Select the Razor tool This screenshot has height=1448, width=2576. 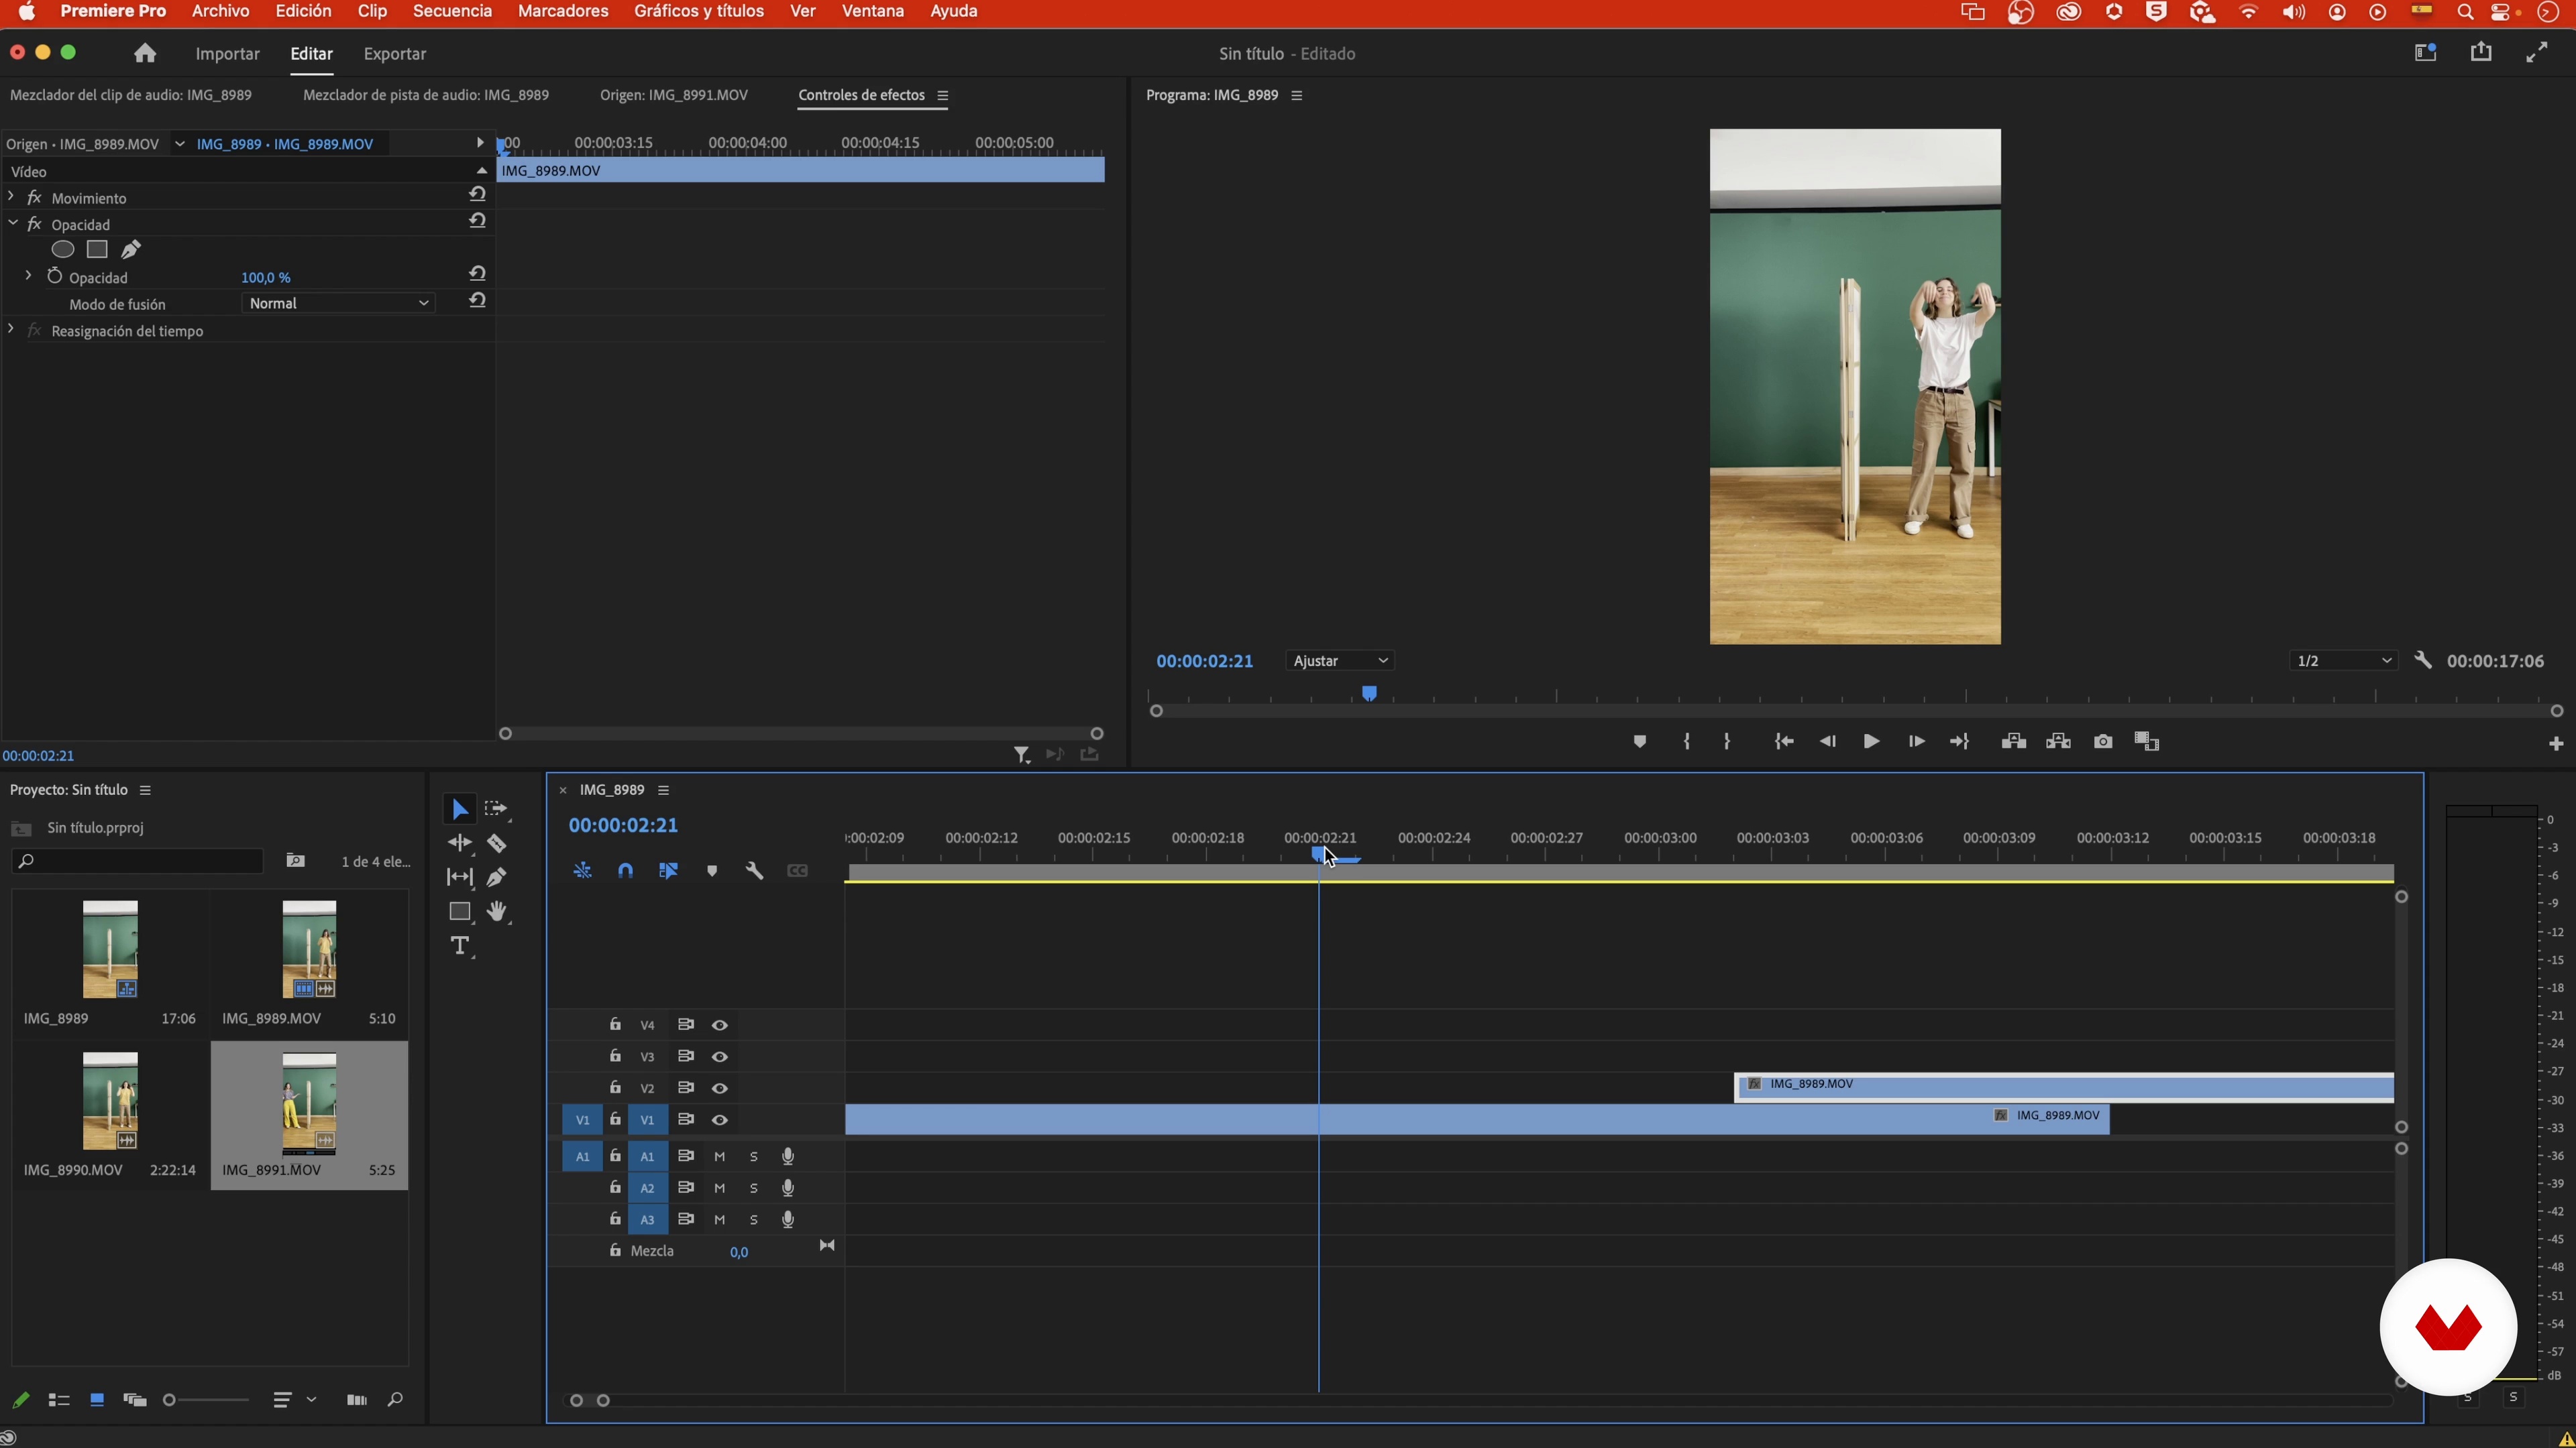496,843
